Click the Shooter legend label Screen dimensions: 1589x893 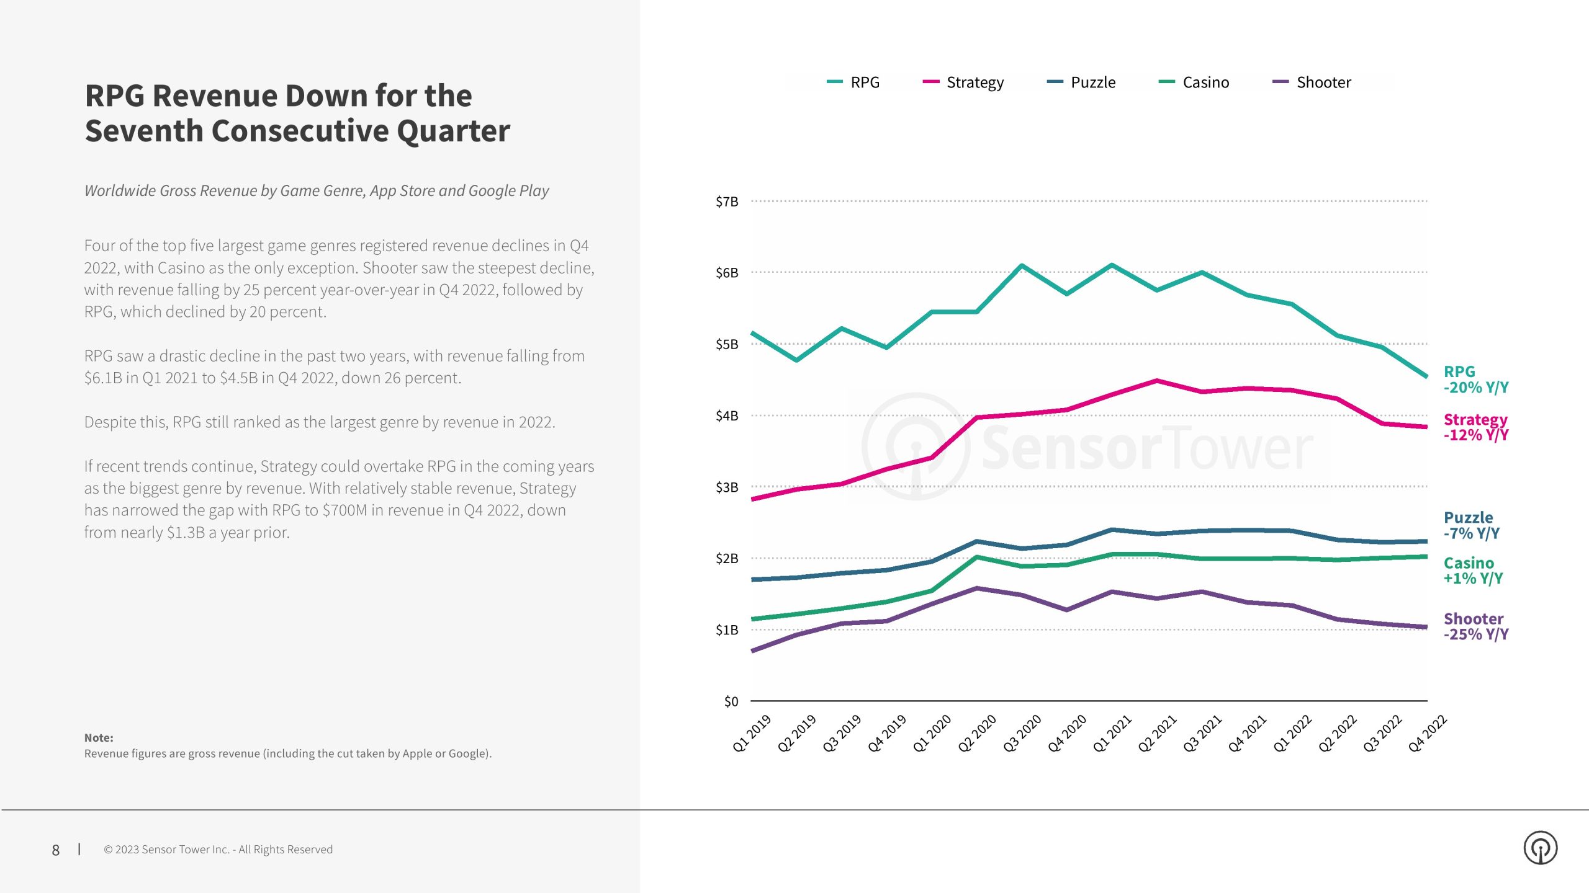tap(1323, 82)
